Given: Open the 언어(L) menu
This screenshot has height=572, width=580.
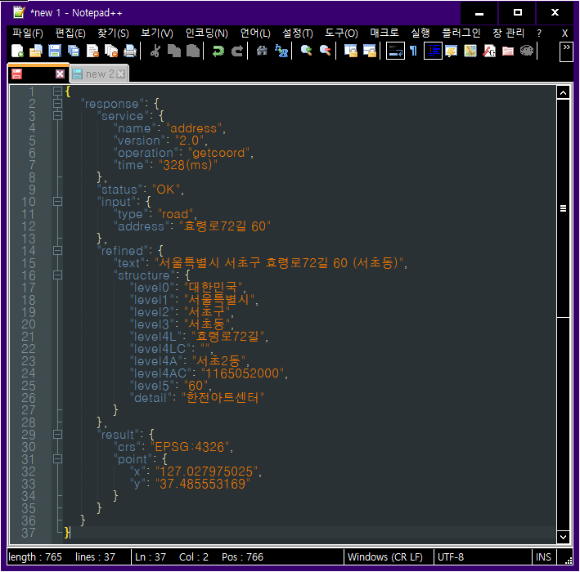Looking at the screenshot, I should (x=255, y=34).
